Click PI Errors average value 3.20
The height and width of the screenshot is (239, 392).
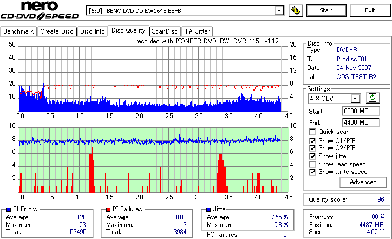[x=81, y=217]
